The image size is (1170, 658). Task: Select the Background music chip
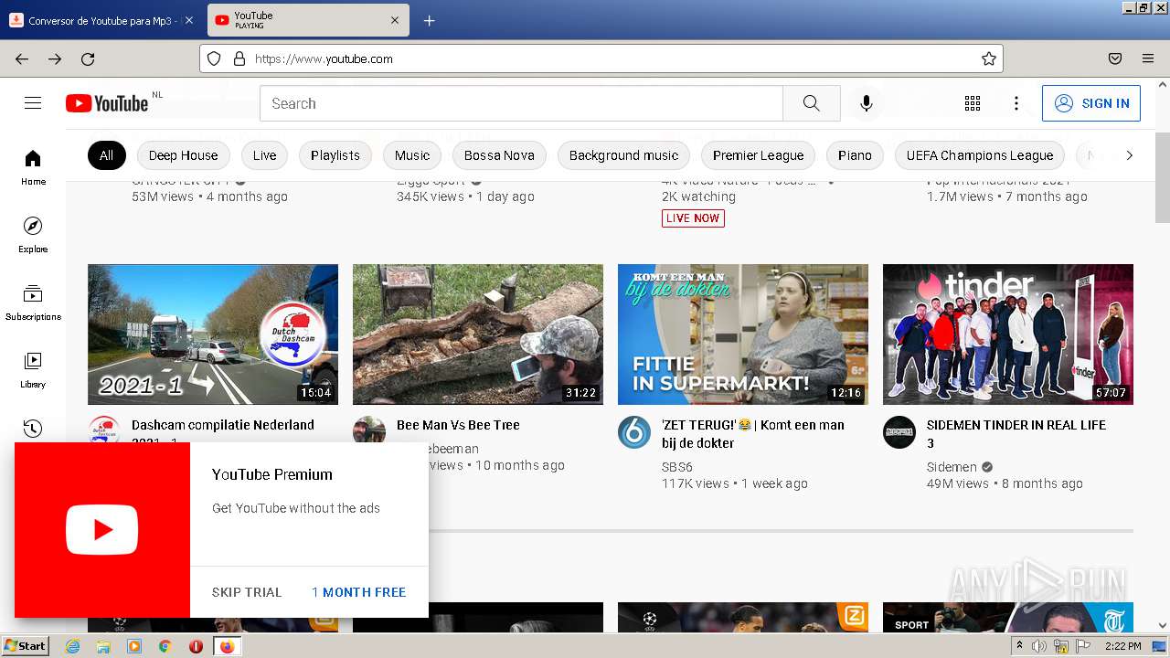[x=623, y=155]
